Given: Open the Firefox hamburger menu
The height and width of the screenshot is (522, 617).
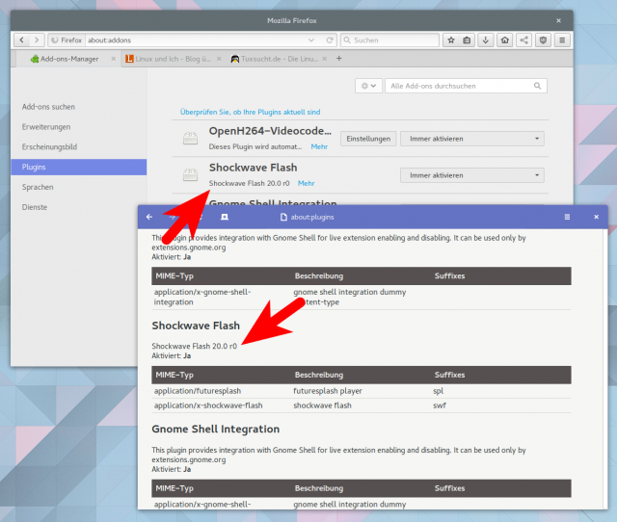Looking at the screenshot, I should coord(562,40).
